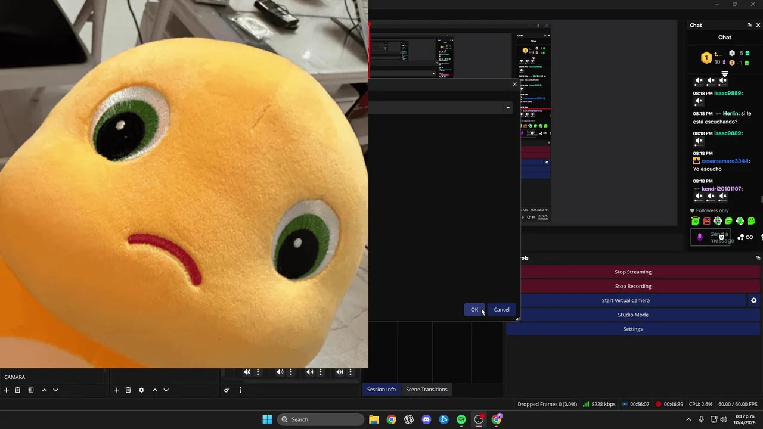This screenshot has width=763, height=429.
Task: Mute the leftmost audio mixer channel speaker
Action: [247, 372]
